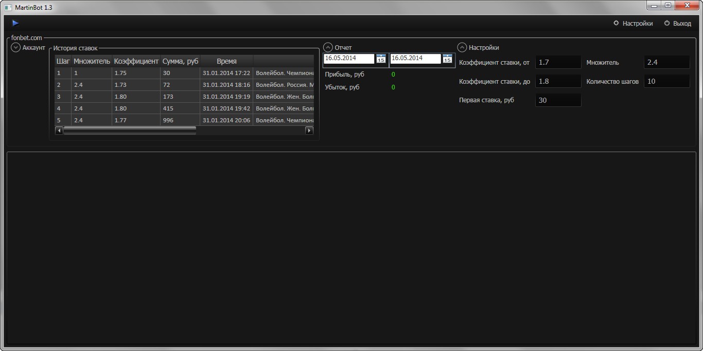Viewport: 703px width, 351px height.
Task: Edit the Количество шагов field
Action: click(x=667, y=81)
